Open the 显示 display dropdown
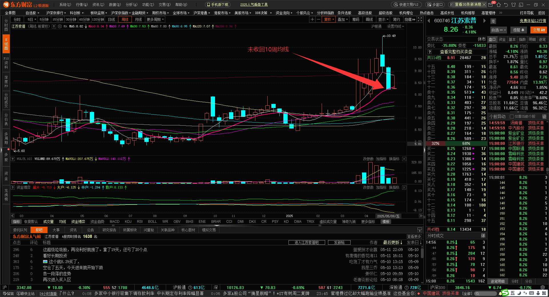 coord(383,19)
